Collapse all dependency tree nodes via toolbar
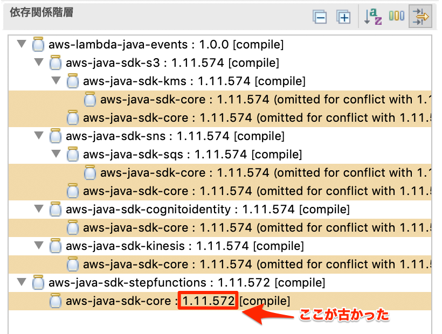Viewport: 442px width, 334px height. (x=320, y=17)
